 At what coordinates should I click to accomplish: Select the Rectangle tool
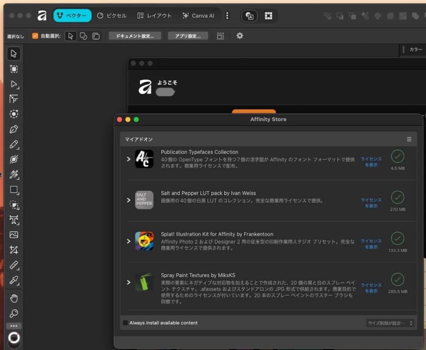[13, 190]
